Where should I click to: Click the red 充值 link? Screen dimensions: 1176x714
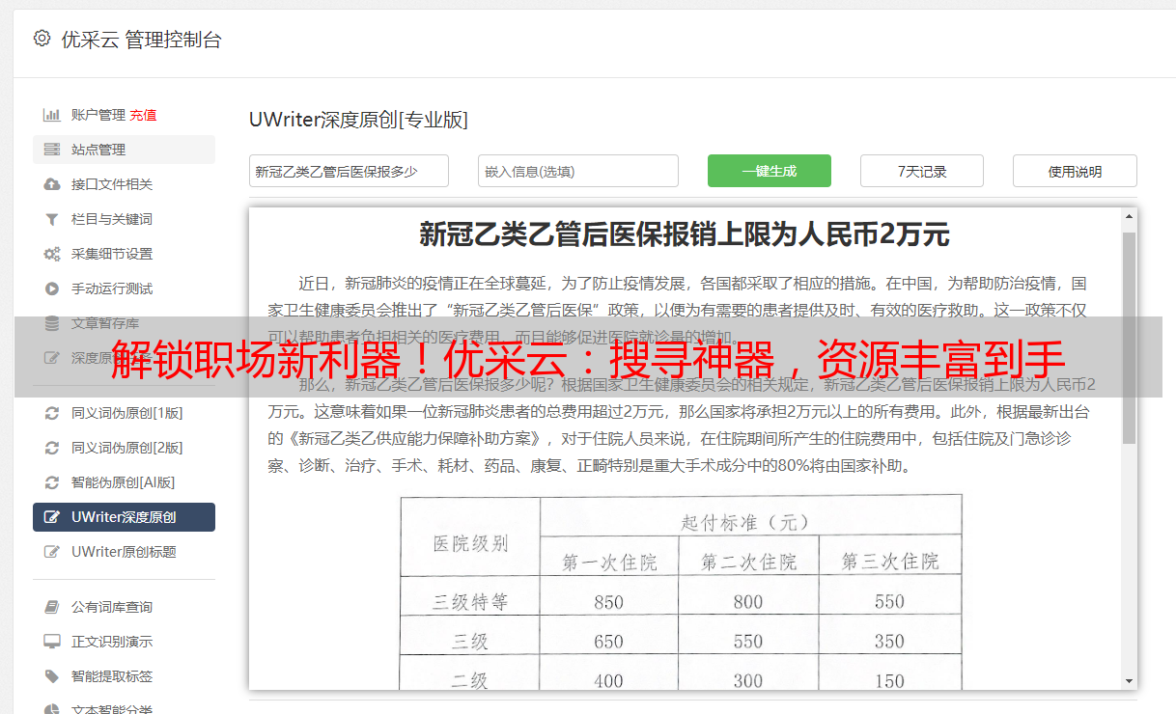tap(143, 115)
